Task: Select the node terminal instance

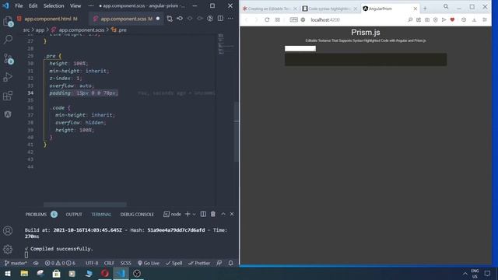Action: point(172,215)
